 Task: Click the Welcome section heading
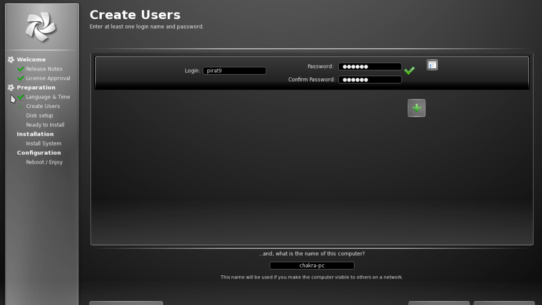coord(31,59)
